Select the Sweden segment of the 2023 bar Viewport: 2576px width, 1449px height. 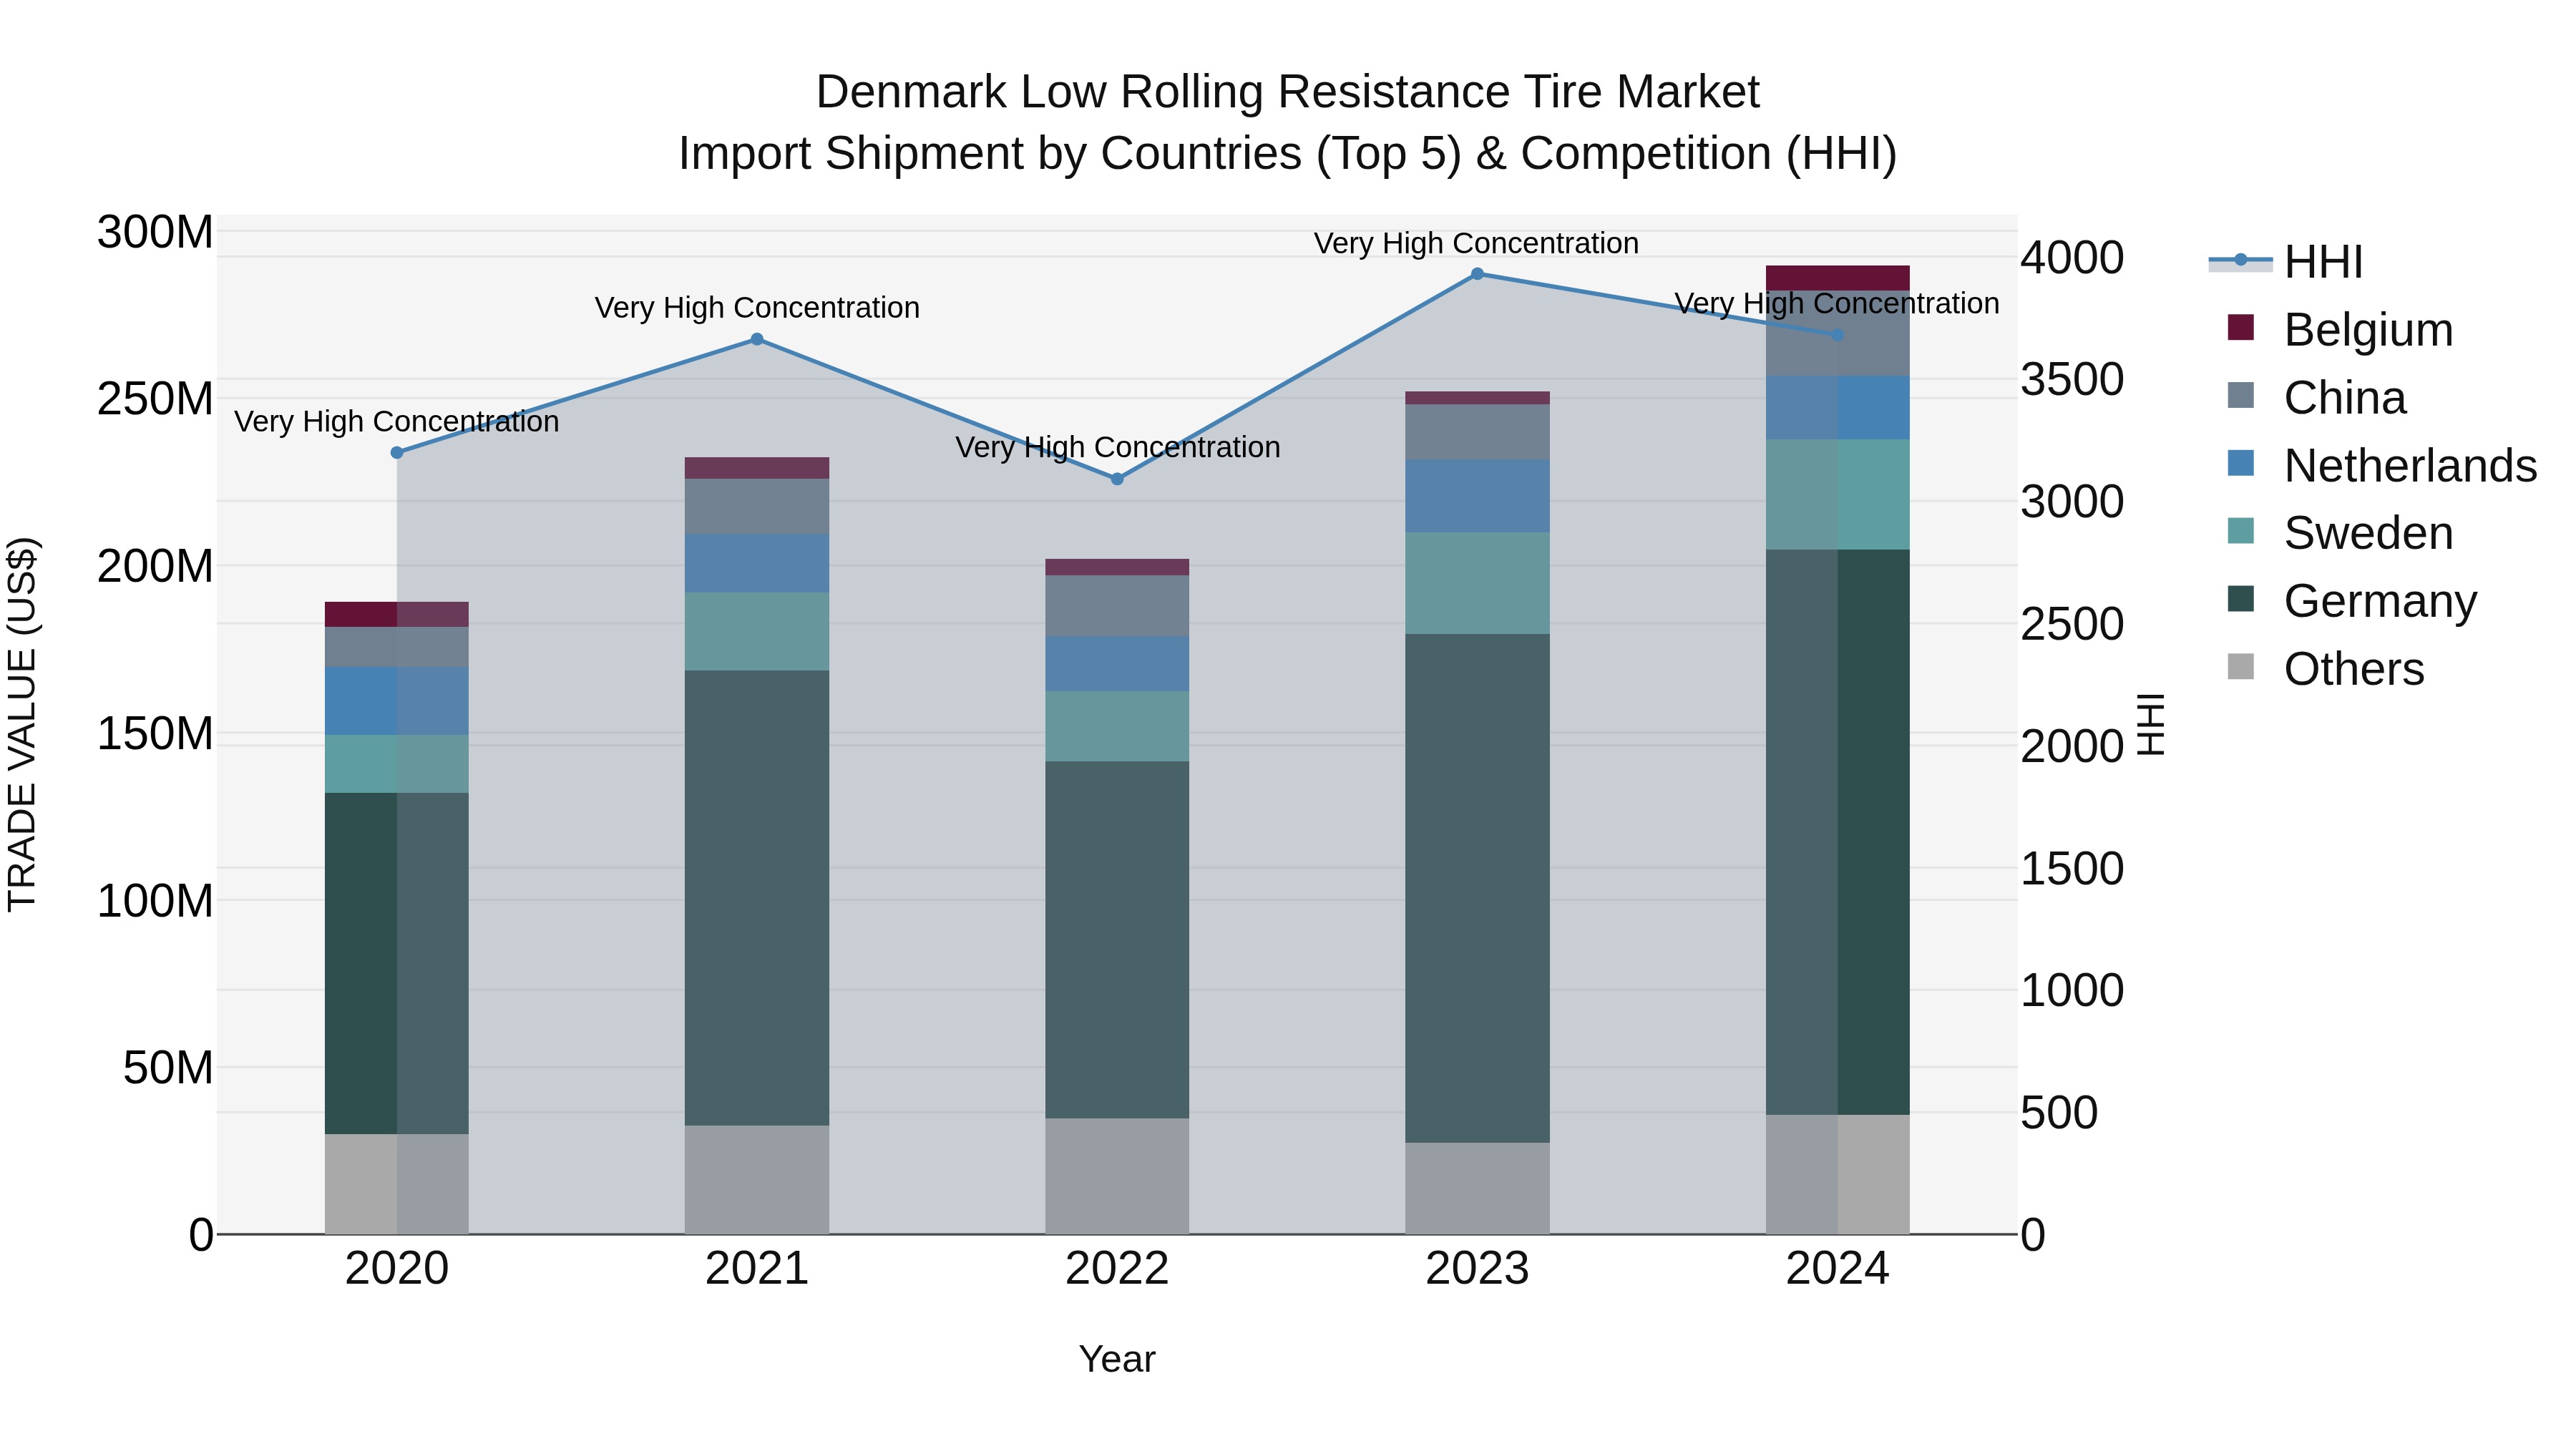1477,583
